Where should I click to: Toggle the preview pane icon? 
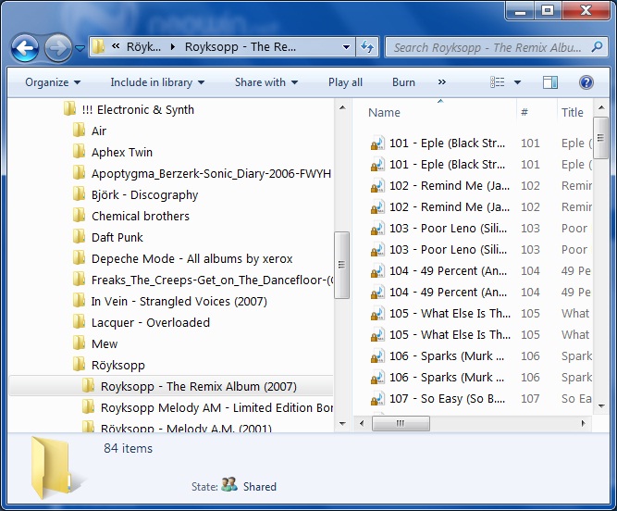pyautogui.click(x=550, y=82)
